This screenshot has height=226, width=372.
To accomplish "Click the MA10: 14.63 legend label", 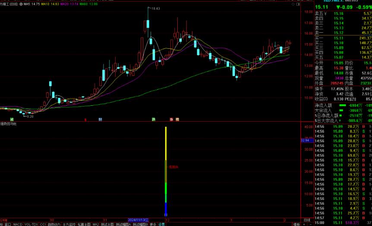I will (50, 4).
